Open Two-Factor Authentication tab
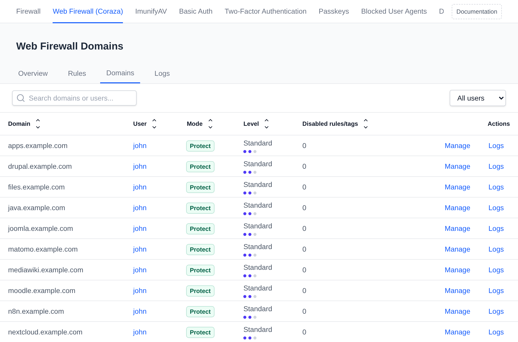The width and height of the screenshot is (518, 342). click(266, 11)
